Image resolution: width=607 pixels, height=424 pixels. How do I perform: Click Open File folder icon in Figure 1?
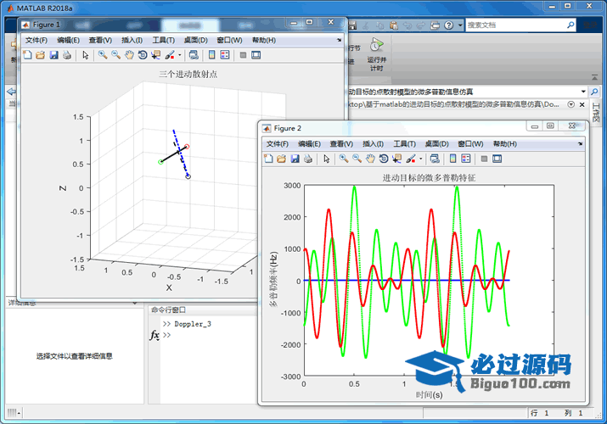pos(40,55)
